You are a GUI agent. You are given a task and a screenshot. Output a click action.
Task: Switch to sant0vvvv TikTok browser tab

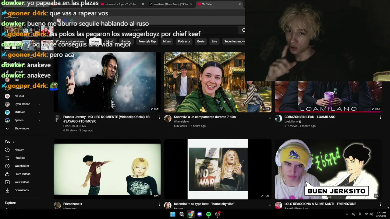click(171, 4)
